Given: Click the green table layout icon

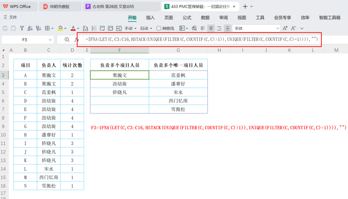Looking at the screenshot, I should 110,29.
